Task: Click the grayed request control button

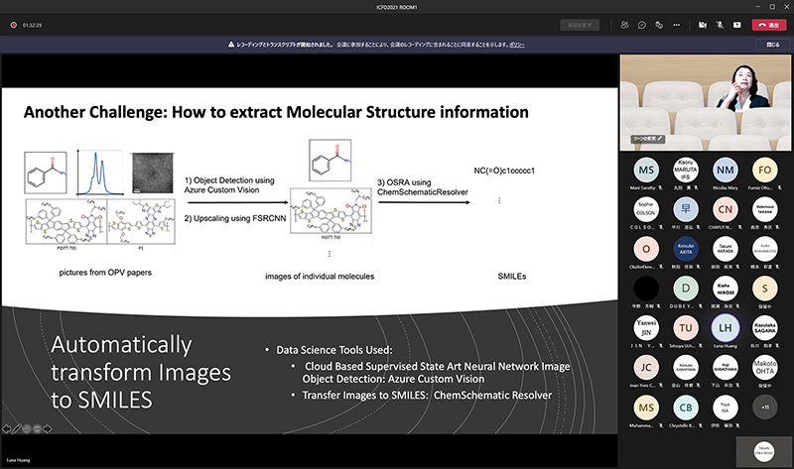Action: click(580, 25)
